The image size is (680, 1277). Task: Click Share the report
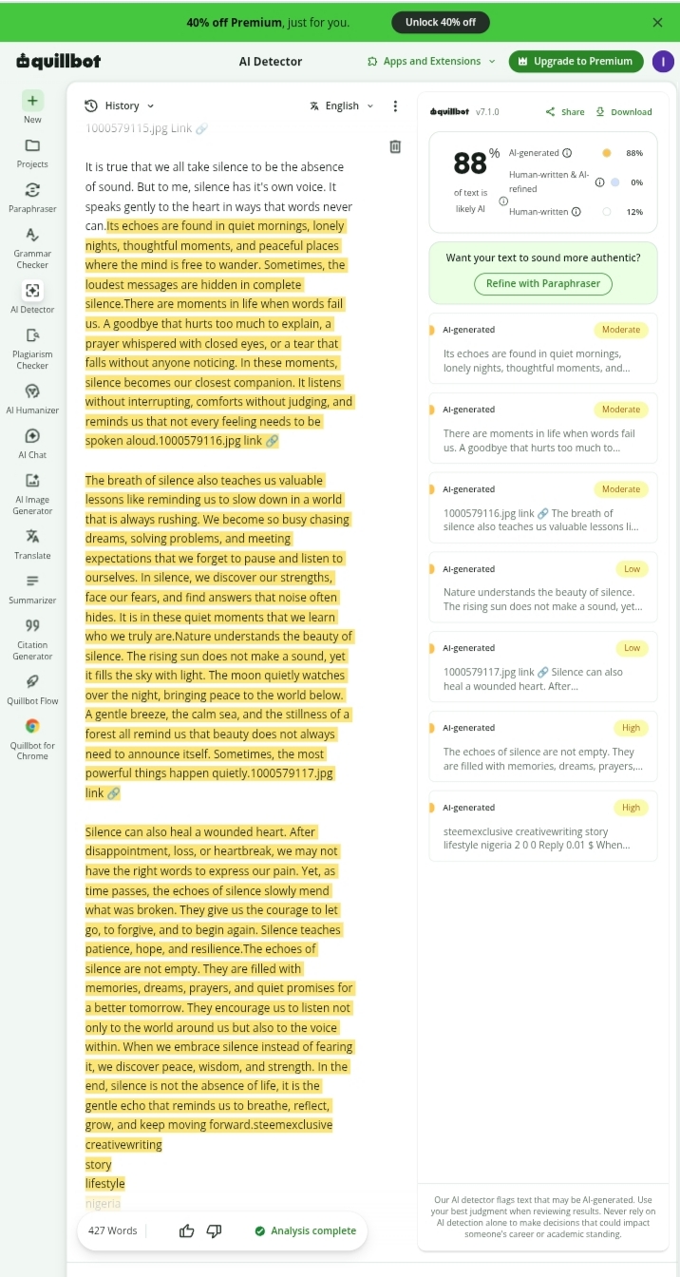[565, 112]
